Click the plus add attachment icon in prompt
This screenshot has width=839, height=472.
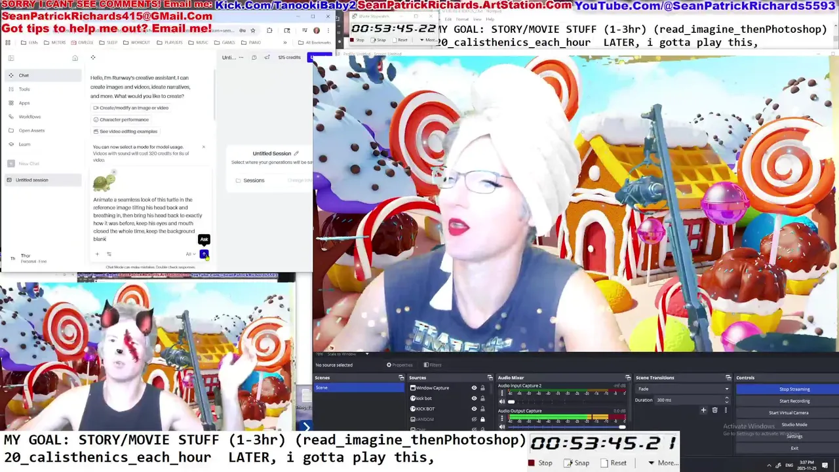click(x=97, y=254)
